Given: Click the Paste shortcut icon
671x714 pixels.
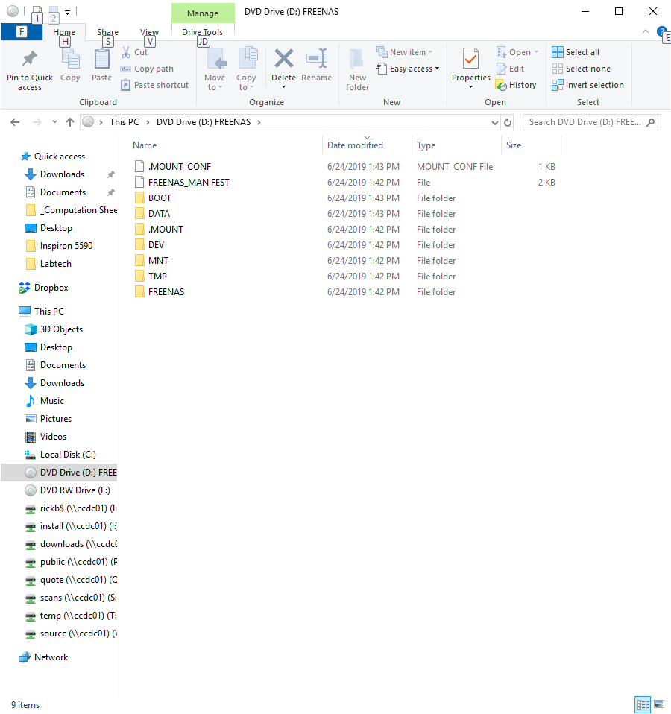Looking at the screenshot, I should point(126,85).
